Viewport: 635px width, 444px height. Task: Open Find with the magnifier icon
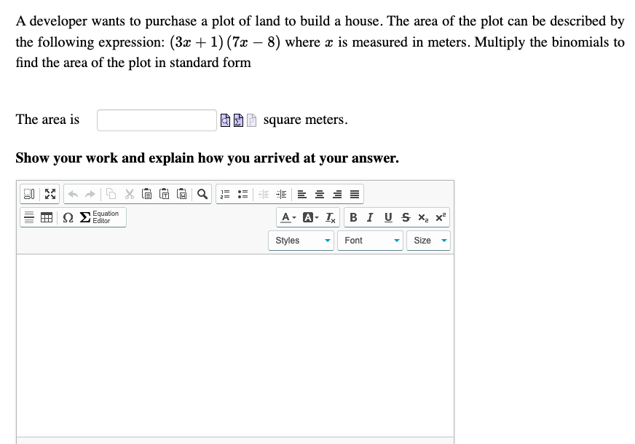coord(202,194)
